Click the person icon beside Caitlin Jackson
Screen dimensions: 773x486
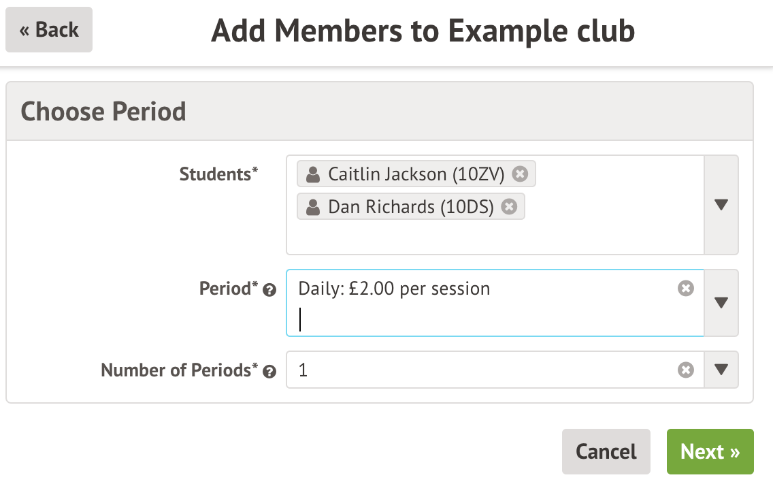pyautogui.click(x=313, y=175)
